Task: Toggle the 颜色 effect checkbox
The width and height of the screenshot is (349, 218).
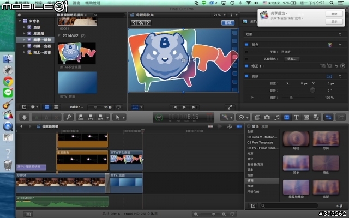Action: tap(246, 45)
